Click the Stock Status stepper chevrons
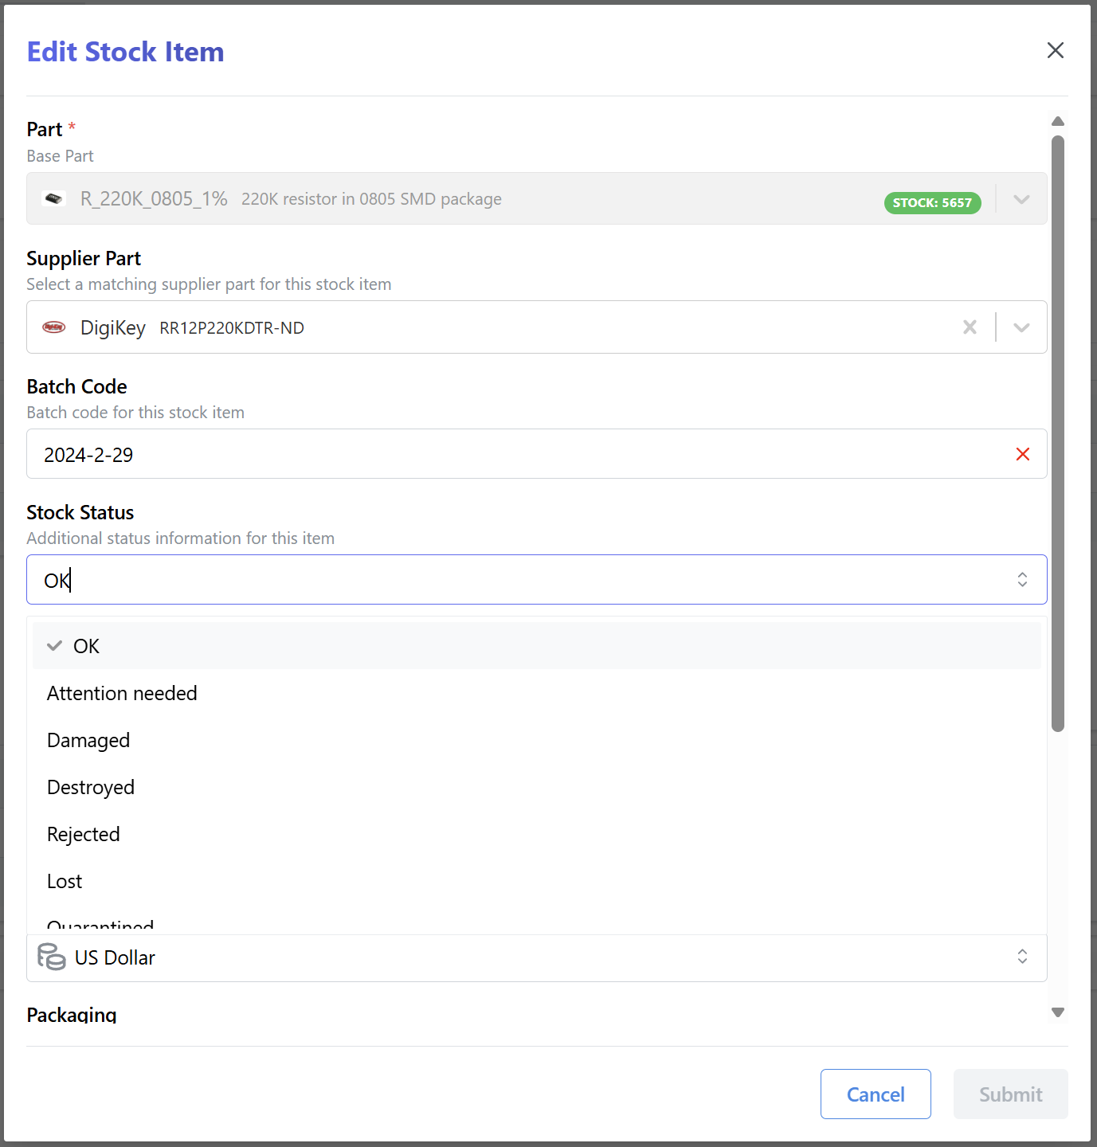The image size is (1097, 1147). click(x=1021, y=579)
